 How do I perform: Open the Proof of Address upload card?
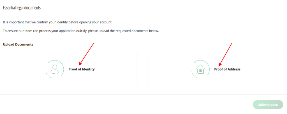pos(258,78)
